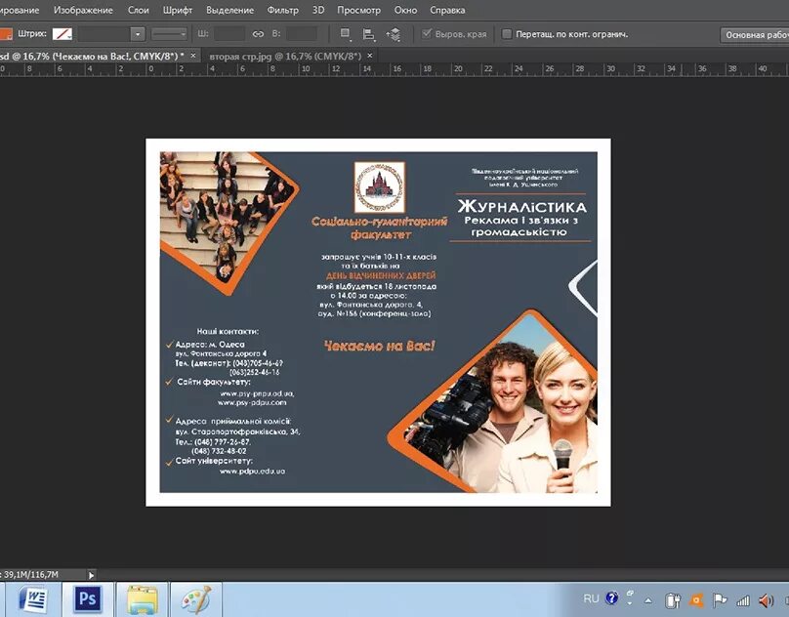Image resolution: width=789 pixels, height=617 pixels.
Task: Toggle the width-height link icon
Action: (x=258, y=34)
